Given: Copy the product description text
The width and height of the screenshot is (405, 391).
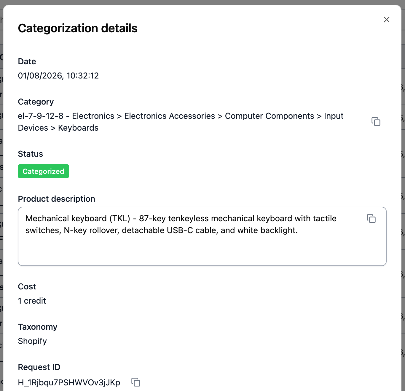Looking at the screenshot, I should tap(371, 219).
